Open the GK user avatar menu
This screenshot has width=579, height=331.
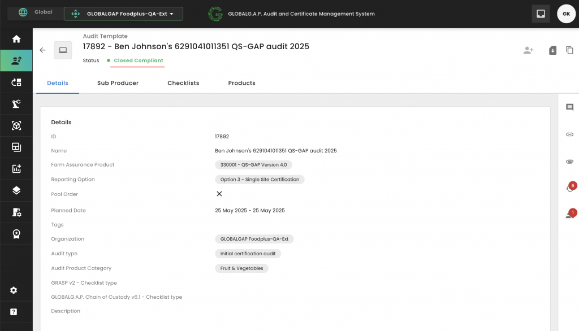point(566,14)
